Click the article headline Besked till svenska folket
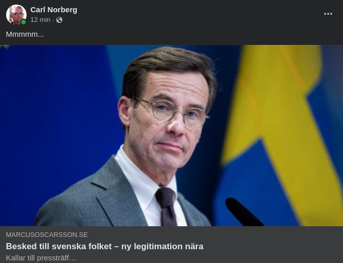The width and height of the screenshot is (343, 263). point(105,246)
